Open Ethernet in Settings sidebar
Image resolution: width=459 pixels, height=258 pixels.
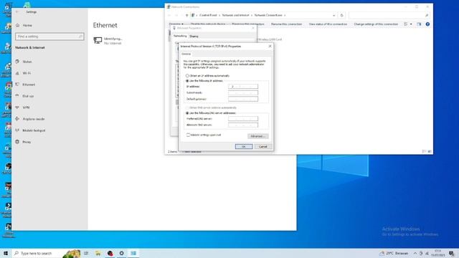coord(29,85)
